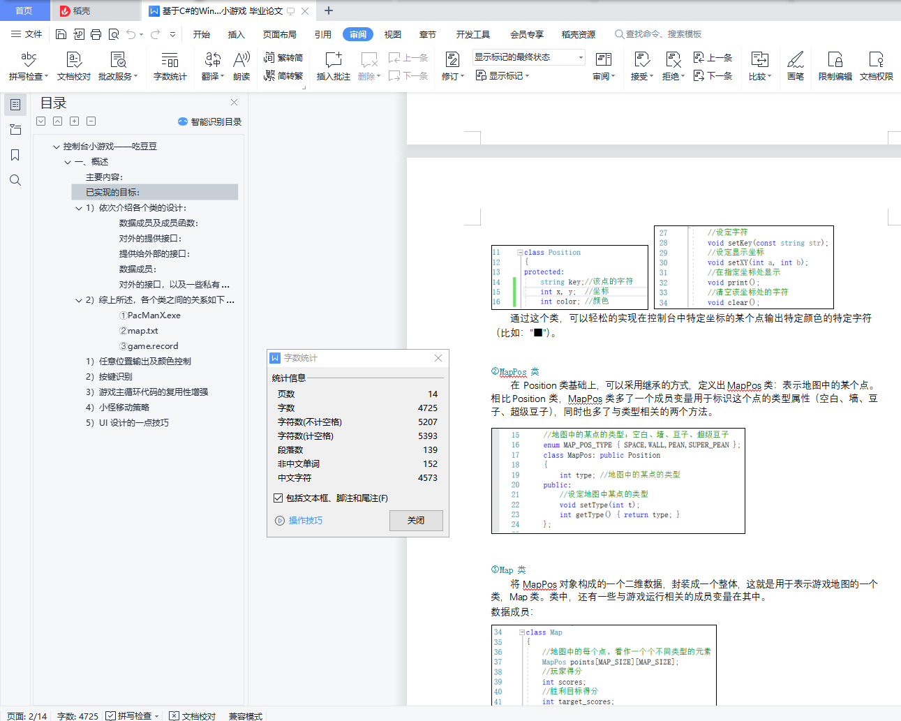The image size is (901, 721).
Task: Click the plus-box icon in 目录 panel header
Action: (74, 121)
